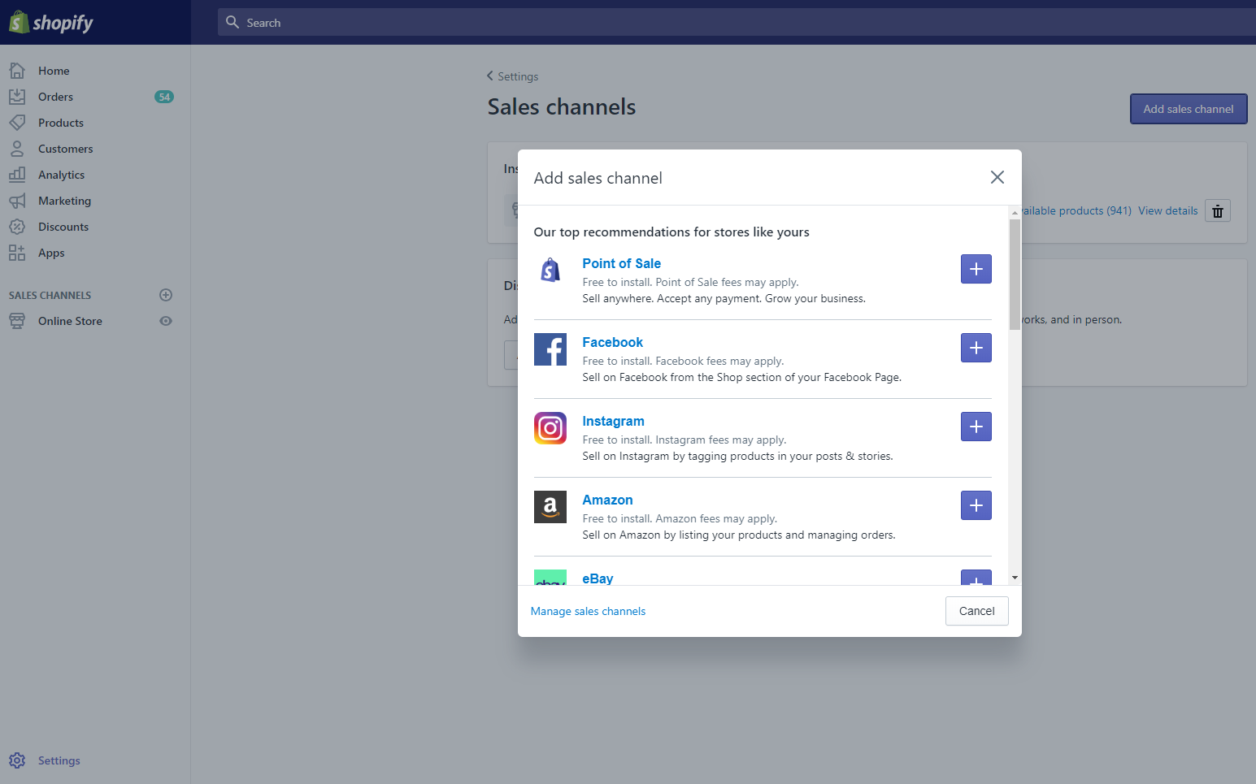Click the Point of Sale link
This screenshot has height=784, width=1256.
pyautogui.click(x=621, y=263)
